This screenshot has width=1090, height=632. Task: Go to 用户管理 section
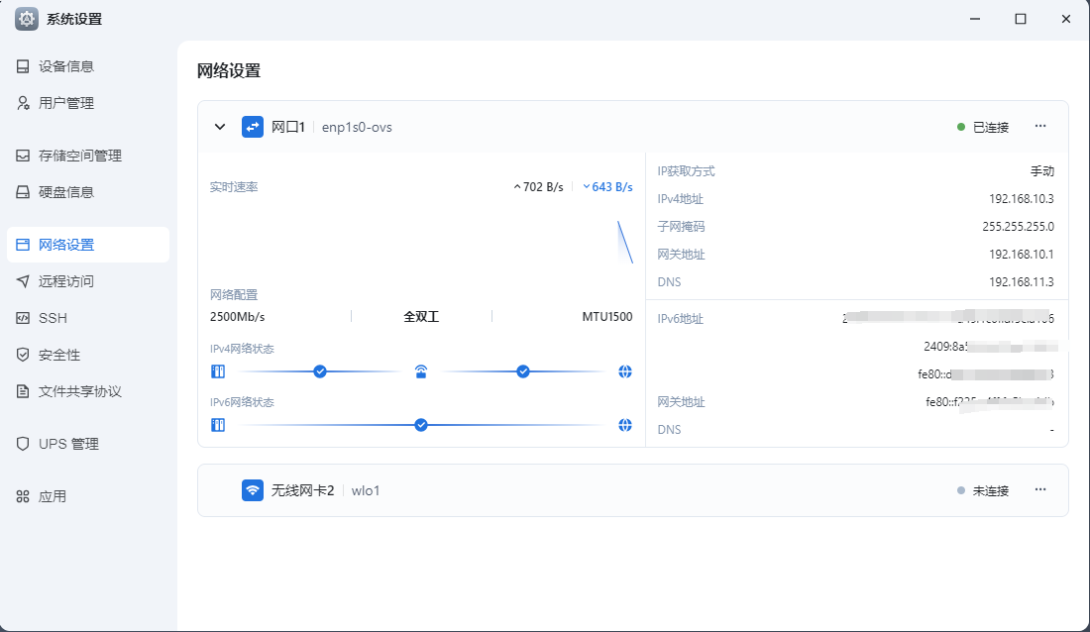click(66, 103)
